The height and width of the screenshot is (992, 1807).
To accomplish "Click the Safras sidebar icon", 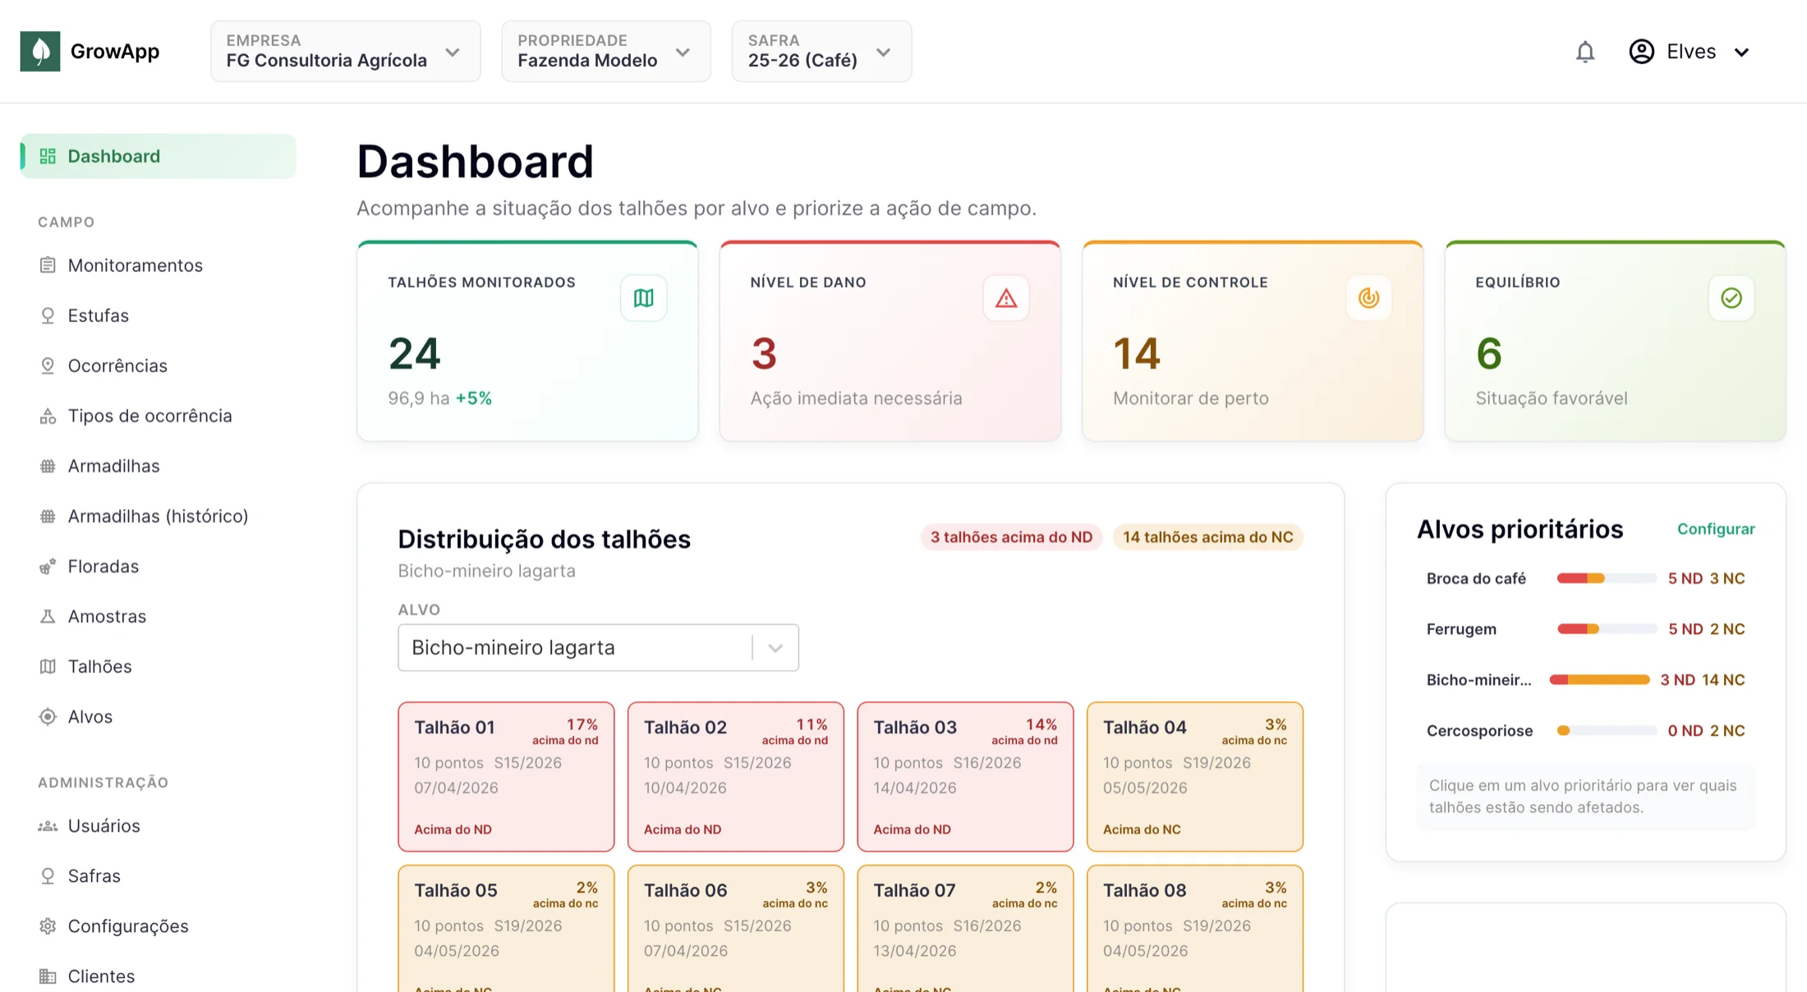I will (48, 876).
